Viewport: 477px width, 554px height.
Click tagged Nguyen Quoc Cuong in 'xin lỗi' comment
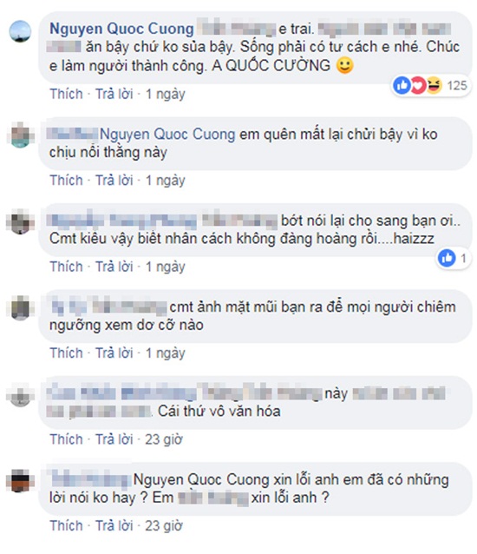(201, 480)
